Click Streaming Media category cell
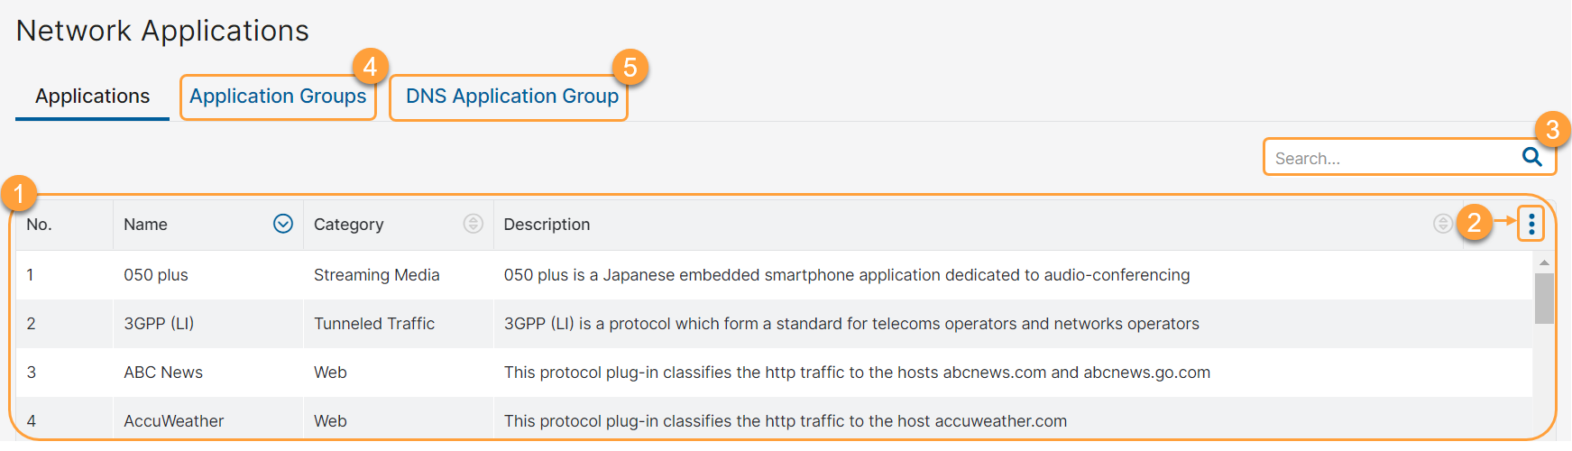 tap(377, 275)
